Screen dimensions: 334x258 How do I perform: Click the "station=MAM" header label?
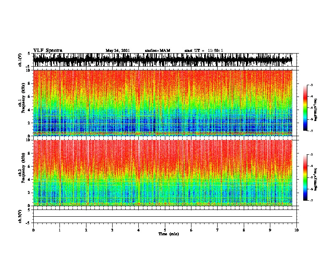point(157,51)
